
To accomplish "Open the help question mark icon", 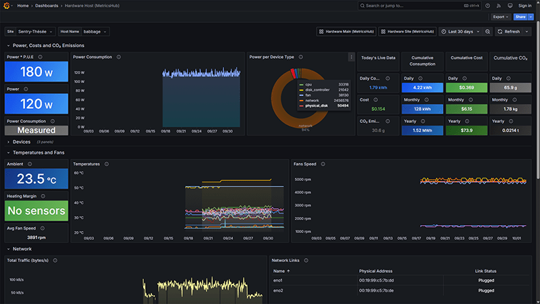I will [x=488, y=5].
